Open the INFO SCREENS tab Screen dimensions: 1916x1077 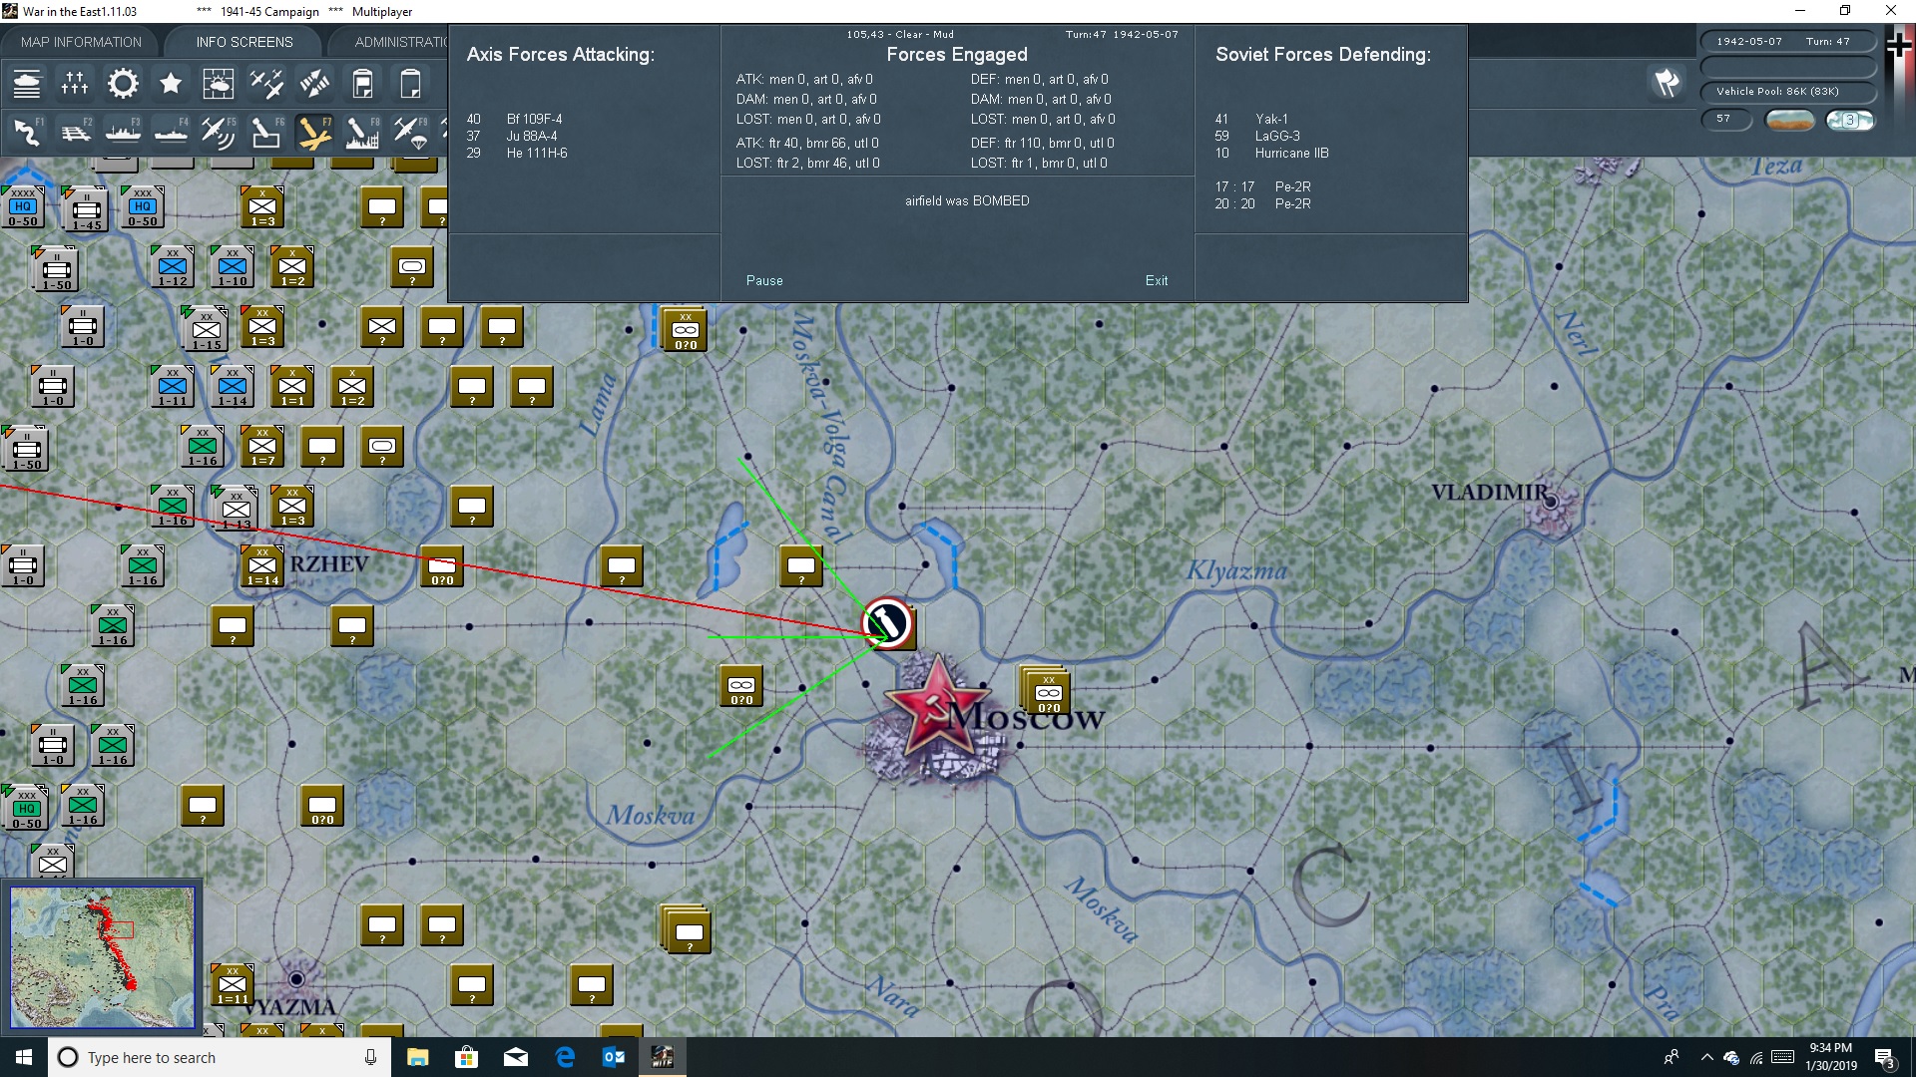pos(244,42)
